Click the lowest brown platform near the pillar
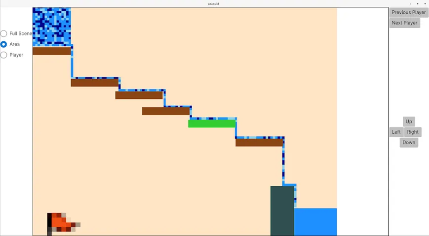The image size is (429, 236). [259, 143]
